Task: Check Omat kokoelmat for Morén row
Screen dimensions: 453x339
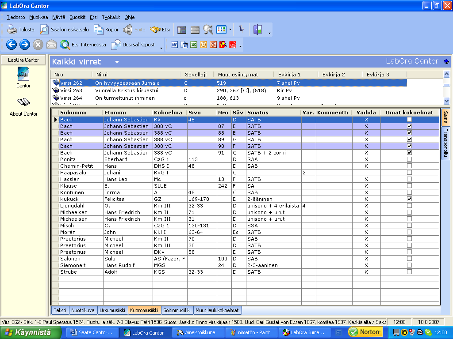Action: [409, 232]
